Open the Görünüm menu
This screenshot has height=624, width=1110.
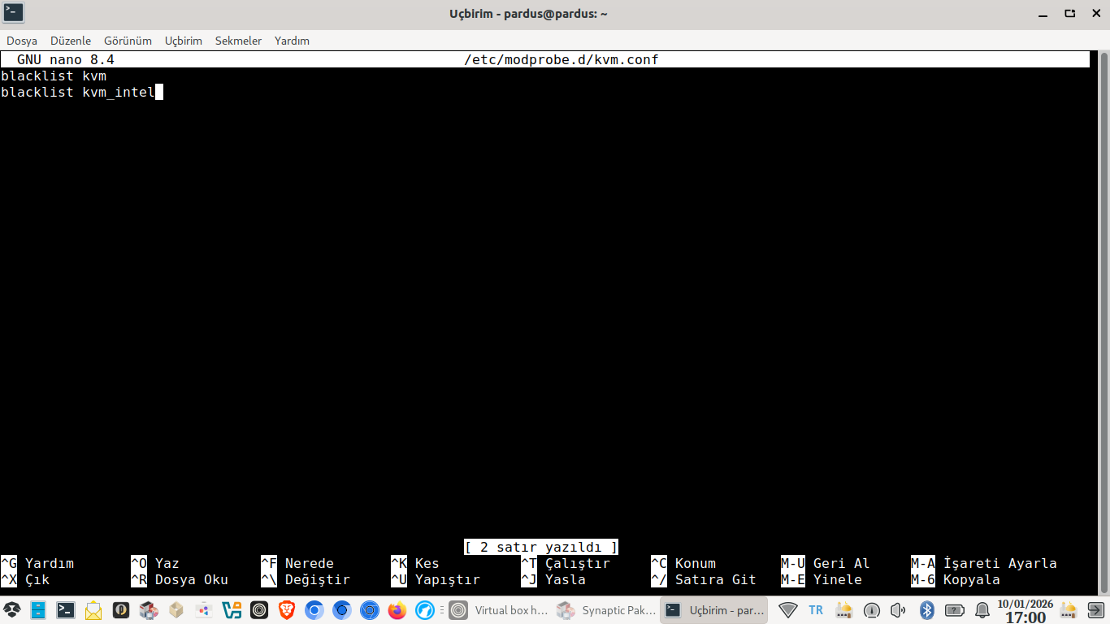(128, 41)
